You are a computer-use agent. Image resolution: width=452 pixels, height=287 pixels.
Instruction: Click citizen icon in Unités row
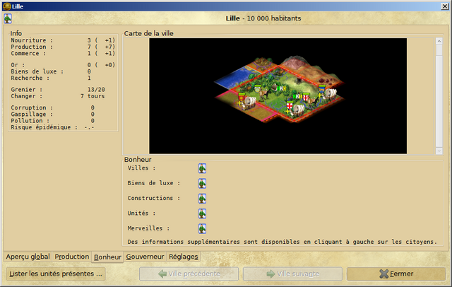tap(202, 213)
